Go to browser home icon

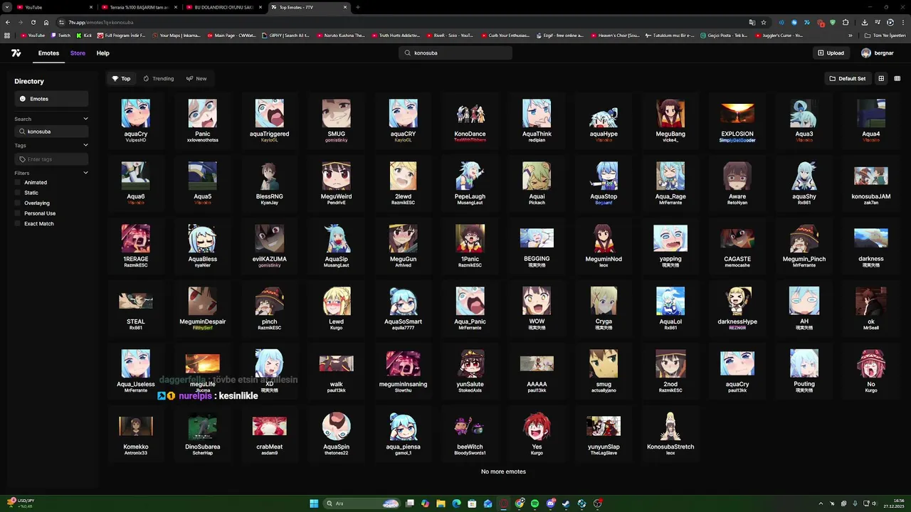pyautogui.click(x=46, y=22)
